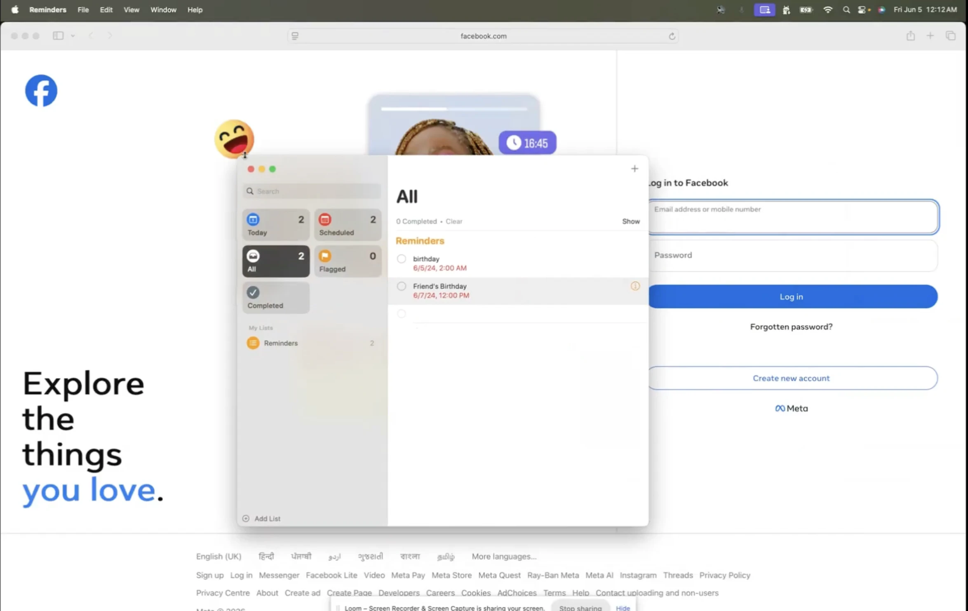
Task: Click Show completed reminders
Action: [x=631, y=221]
